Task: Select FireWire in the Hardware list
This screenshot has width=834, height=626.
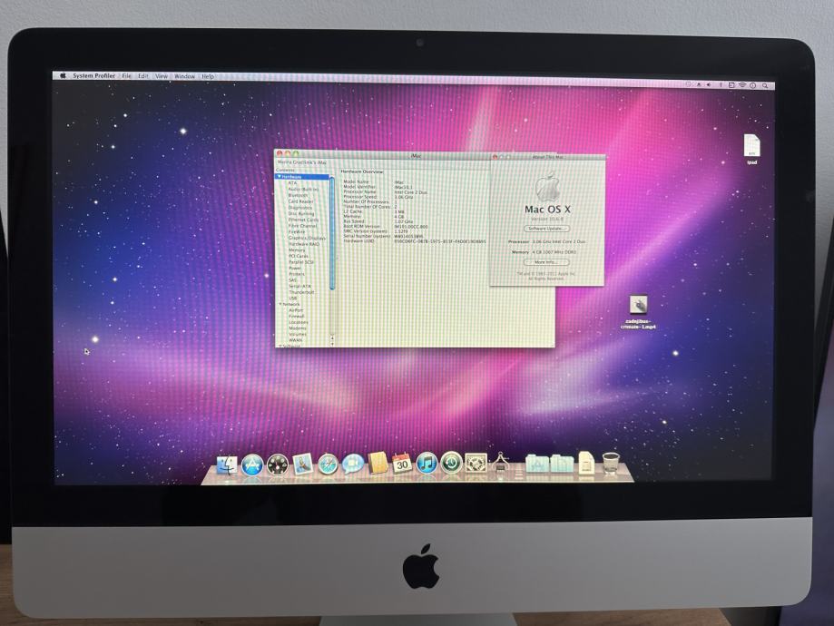Action: [297, 232]
